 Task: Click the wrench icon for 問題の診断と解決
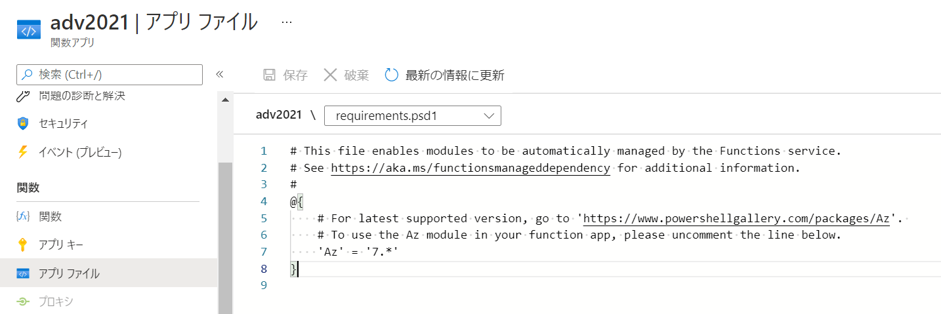pyautogui.click(x=23, y=96)
